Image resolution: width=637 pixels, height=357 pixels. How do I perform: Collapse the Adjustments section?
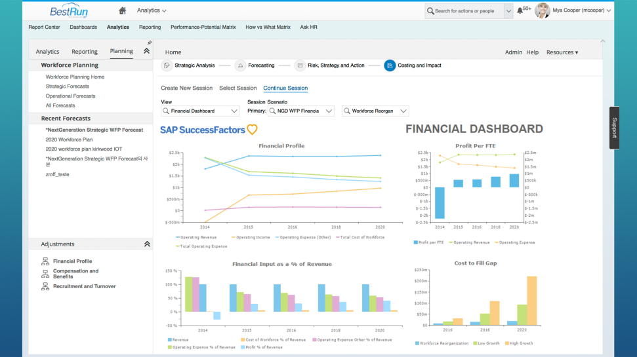(x=147, y=244)
